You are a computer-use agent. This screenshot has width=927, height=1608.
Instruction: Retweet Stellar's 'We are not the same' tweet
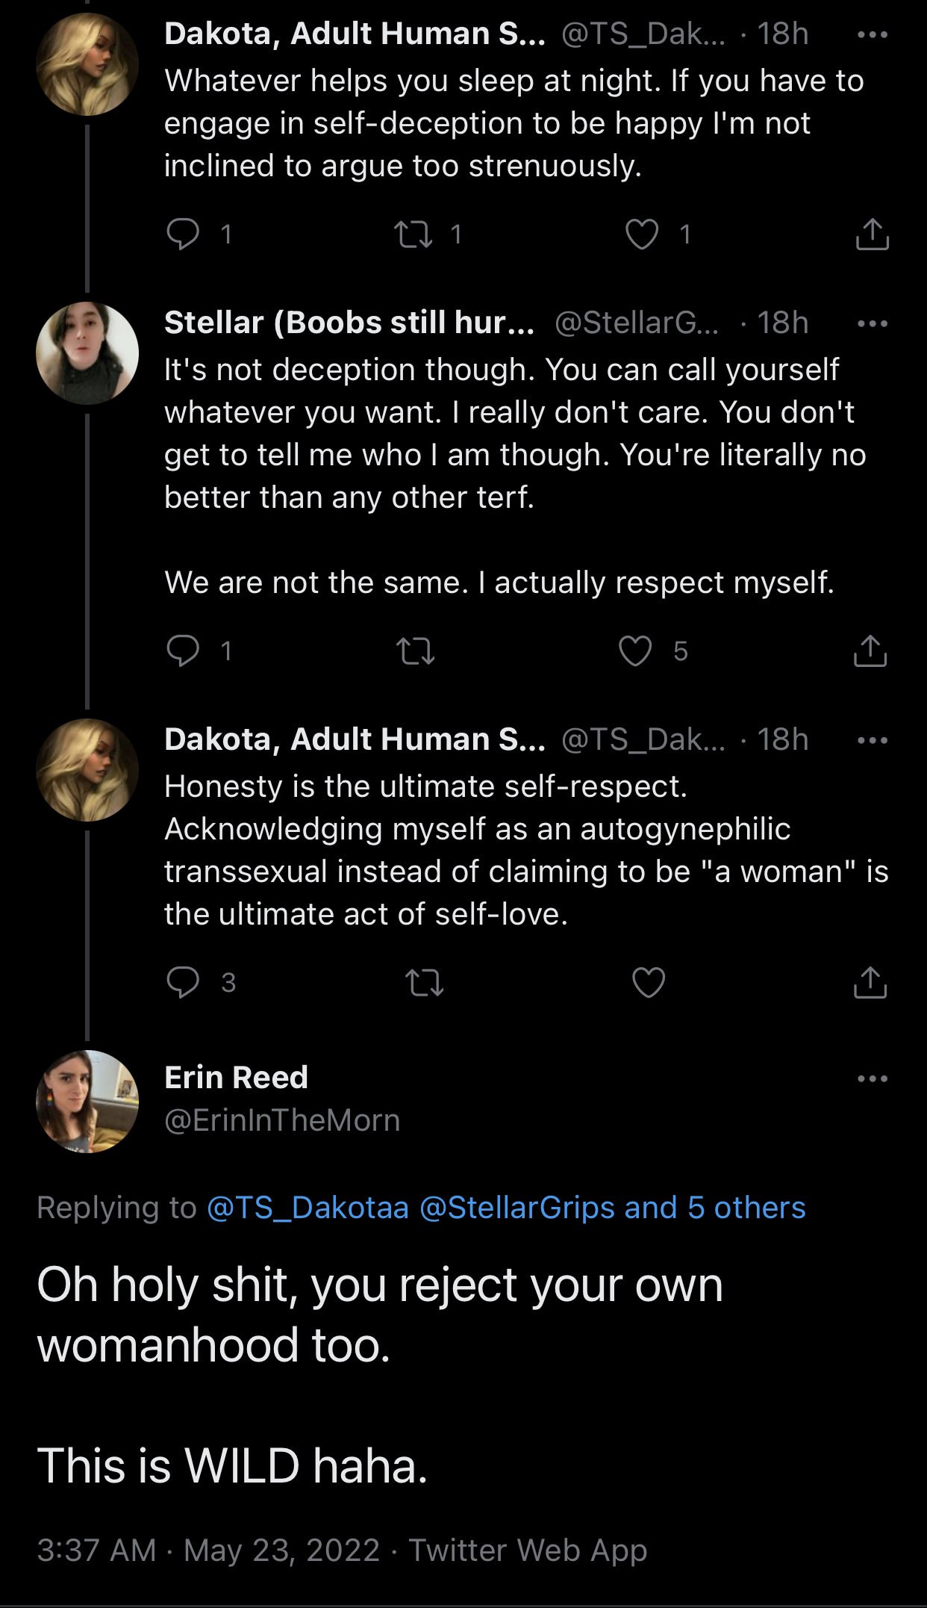(x=415, y=651)
